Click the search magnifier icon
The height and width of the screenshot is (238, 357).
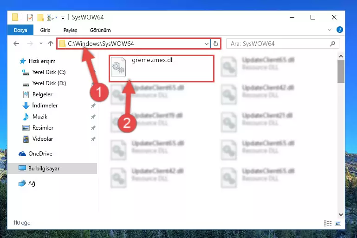pyautogui.click(x=332, y=44)
